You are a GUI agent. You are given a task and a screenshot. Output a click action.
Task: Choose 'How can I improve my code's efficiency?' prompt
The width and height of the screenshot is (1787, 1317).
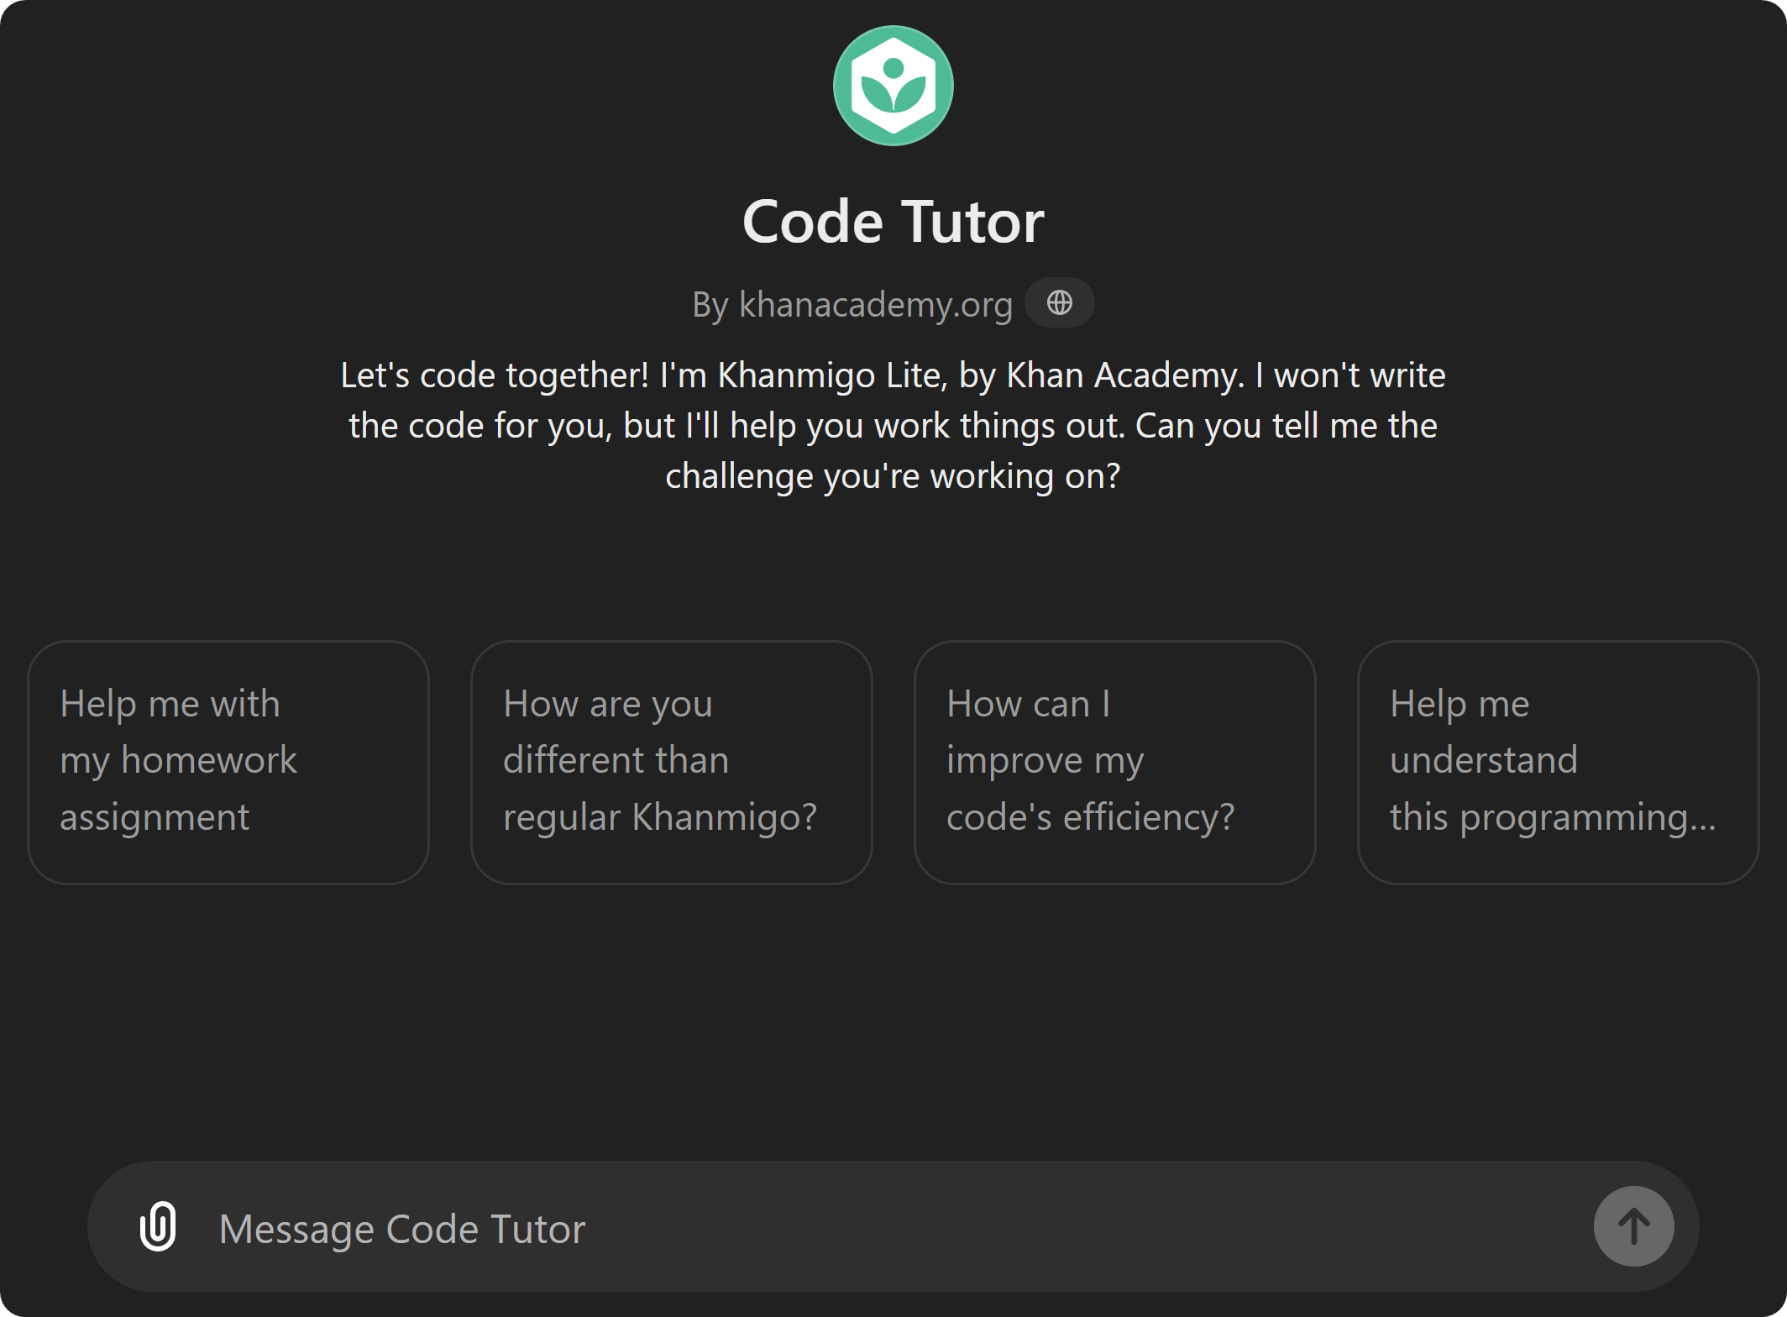[x=1114, y=760]
